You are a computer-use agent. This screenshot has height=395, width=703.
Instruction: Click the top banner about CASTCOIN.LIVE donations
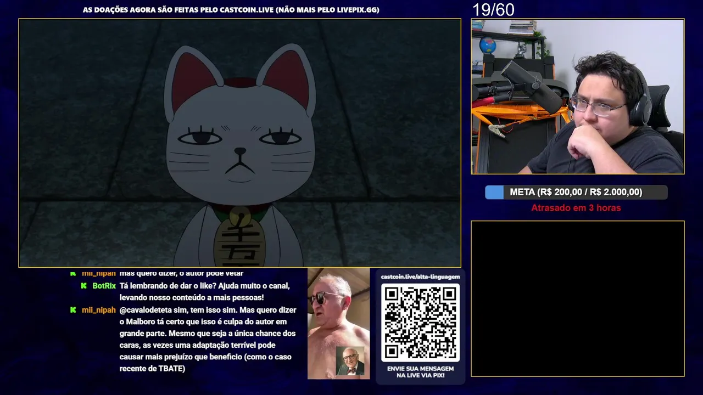point(231,10)
